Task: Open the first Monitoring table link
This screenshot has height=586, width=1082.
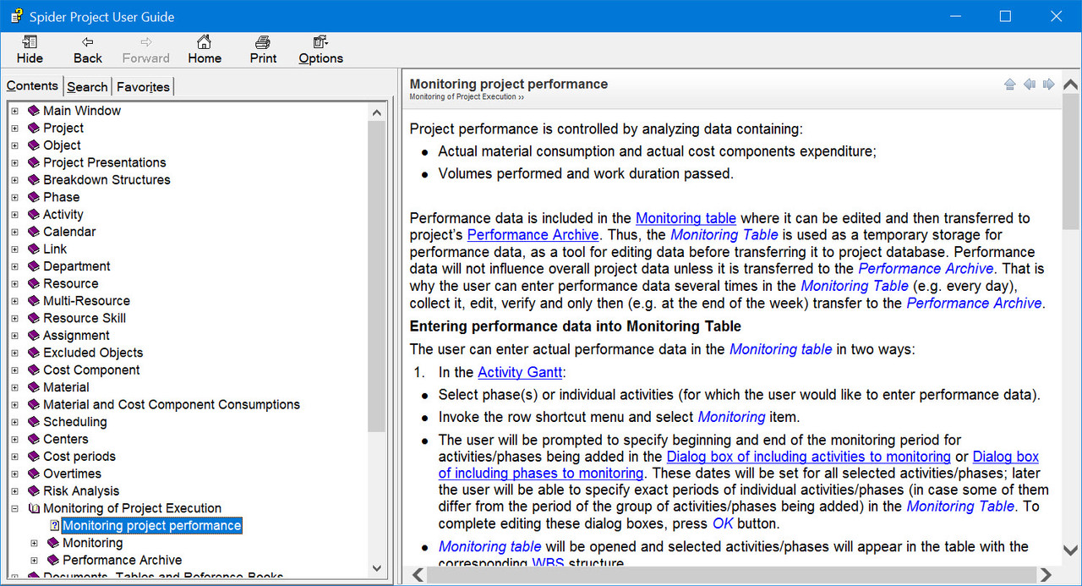Action: pyautogui.click(x=686, y=218)
